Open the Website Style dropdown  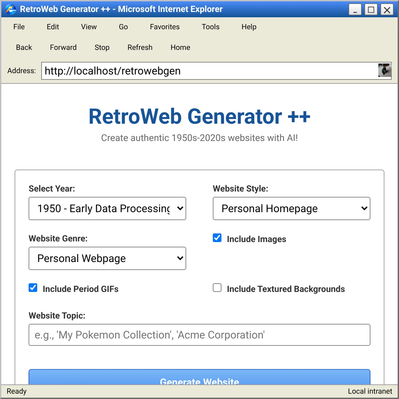[x=292, y=208]
